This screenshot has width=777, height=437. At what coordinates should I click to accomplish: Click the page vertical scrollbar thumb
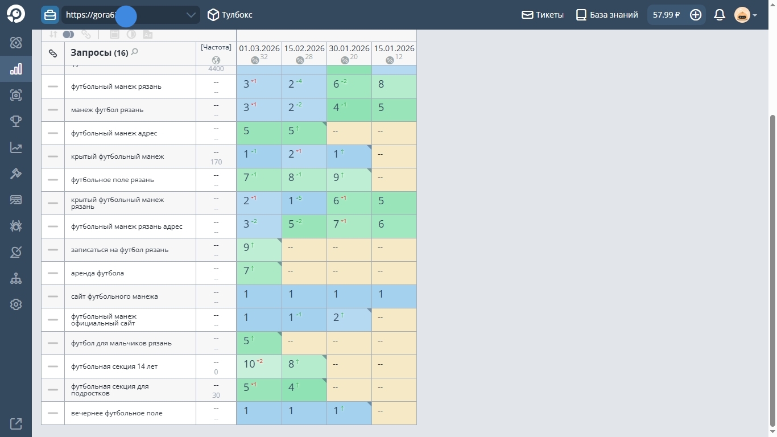[x=772, y=270]
